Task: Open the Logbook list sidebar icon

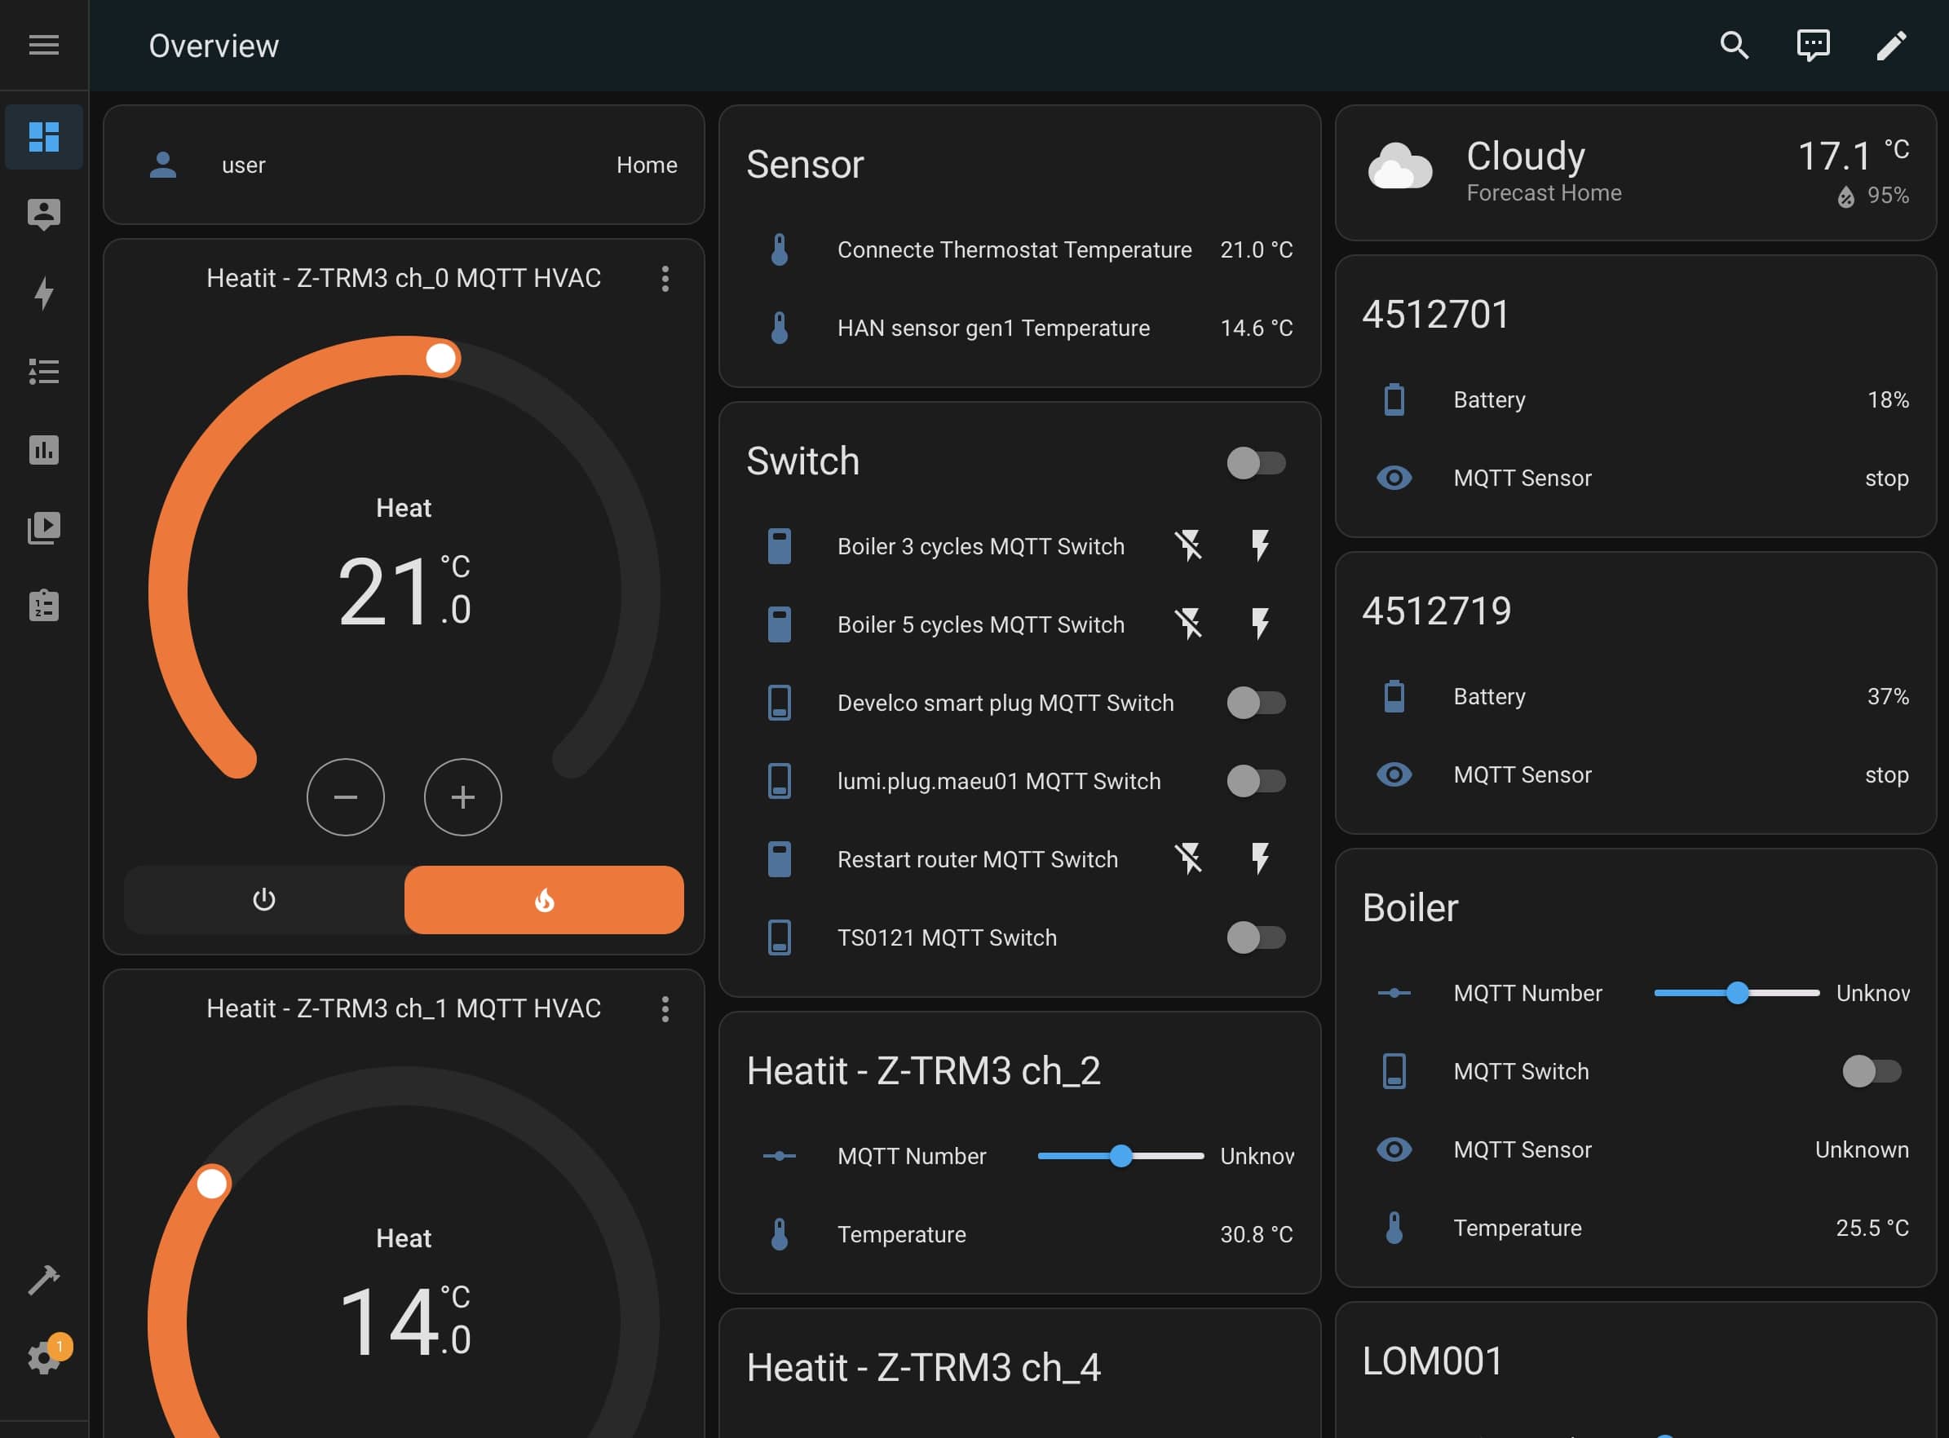Action: (x=43, y=372)
